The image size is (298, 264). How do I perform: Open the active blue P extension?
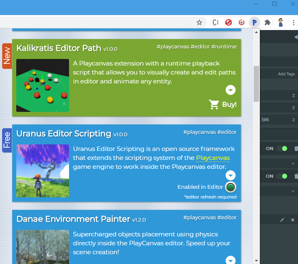tap(254, 23)
